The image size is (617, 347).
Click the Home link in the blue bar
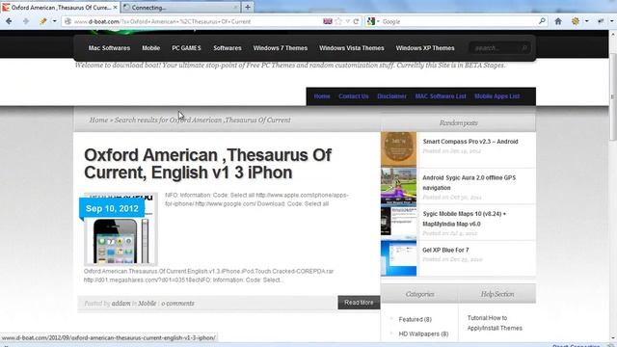click(322, 96)
